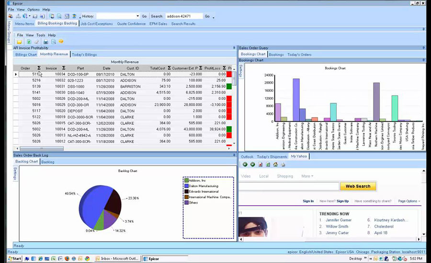Print the My Yahoo browser page
This screenshot has height=263, width=431.
283,164
